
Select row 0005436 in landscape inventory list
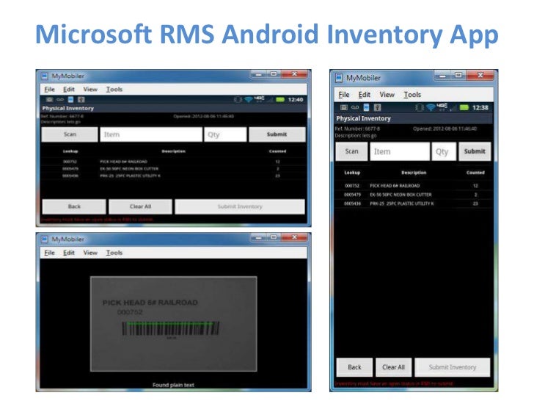tap(173, 176)
